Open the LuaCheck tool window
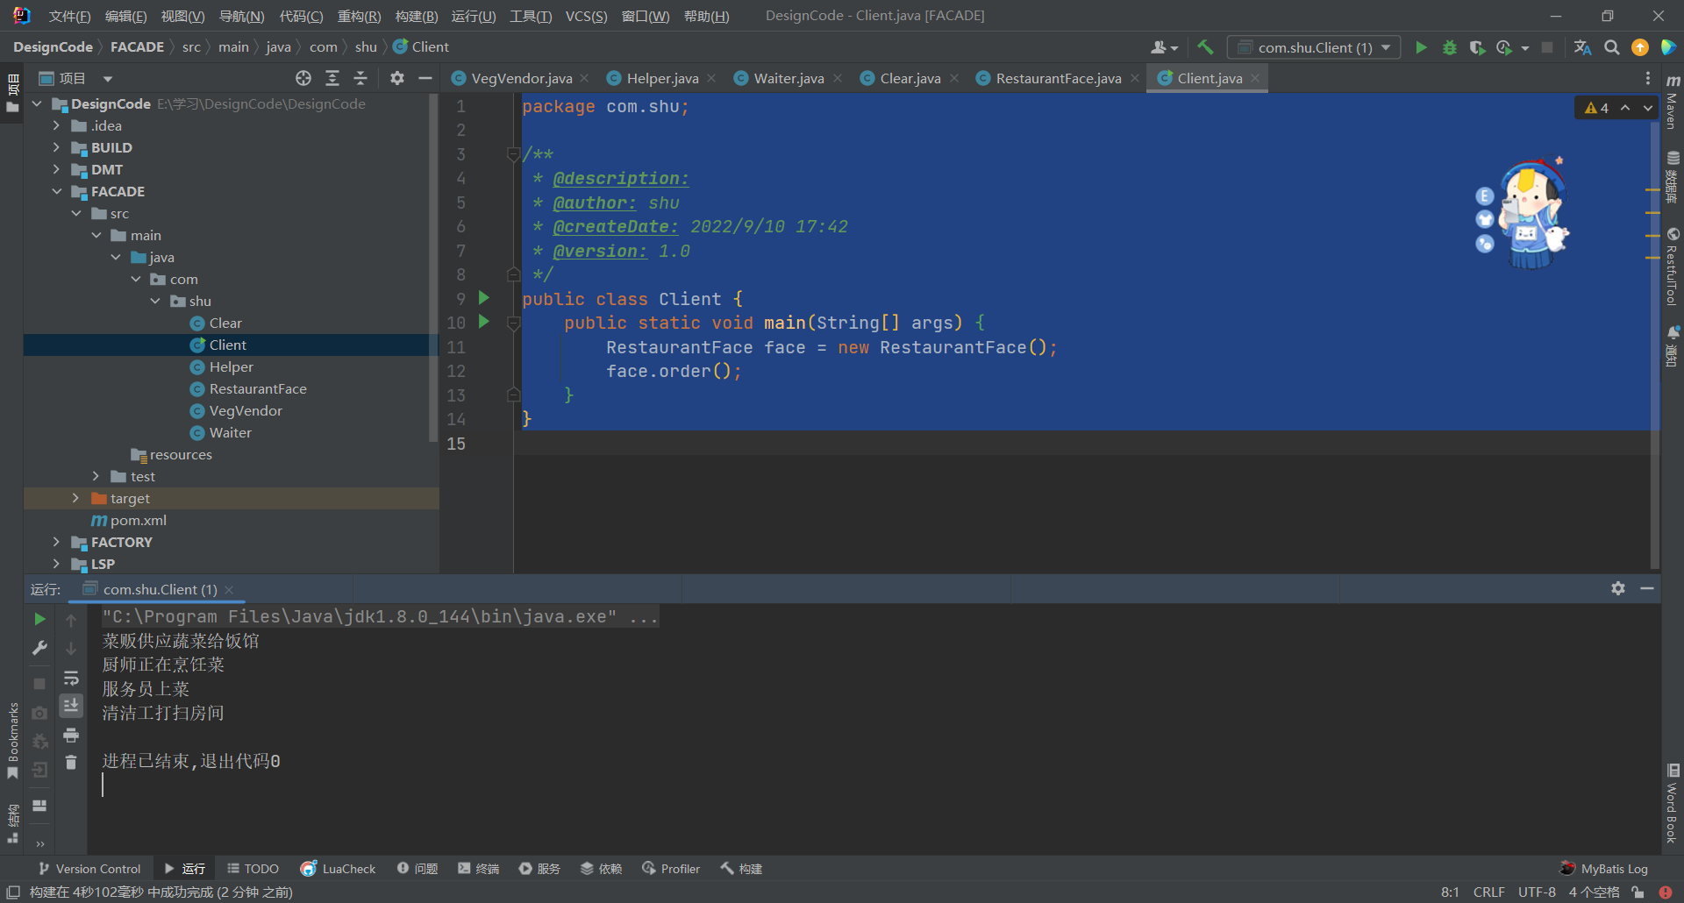The width and height of the screenshot is (1684, 903). pos(338,869)
